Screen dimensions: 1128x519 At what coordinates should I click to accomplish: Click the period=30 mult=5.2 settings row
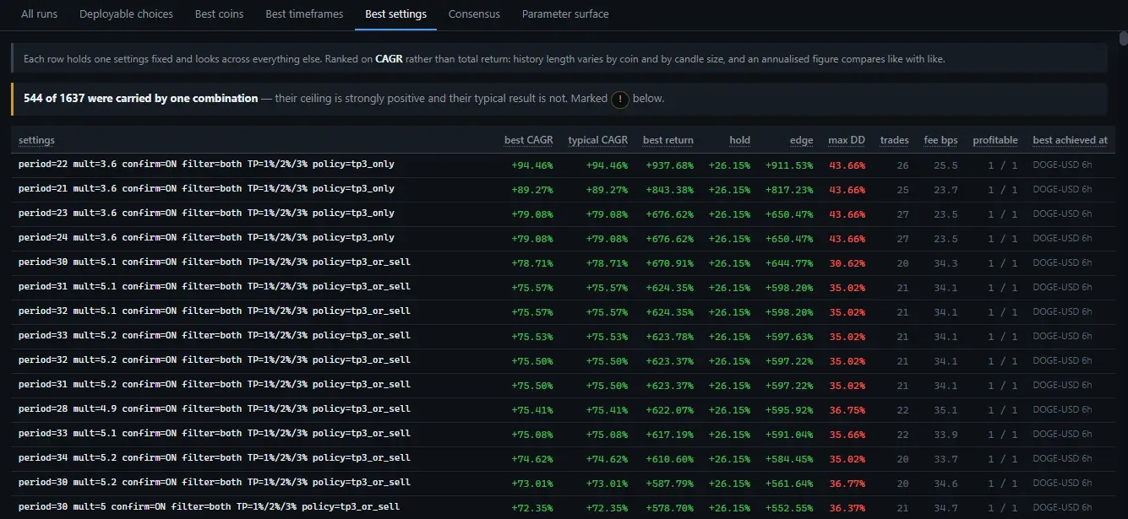click(x=563, y=484)
